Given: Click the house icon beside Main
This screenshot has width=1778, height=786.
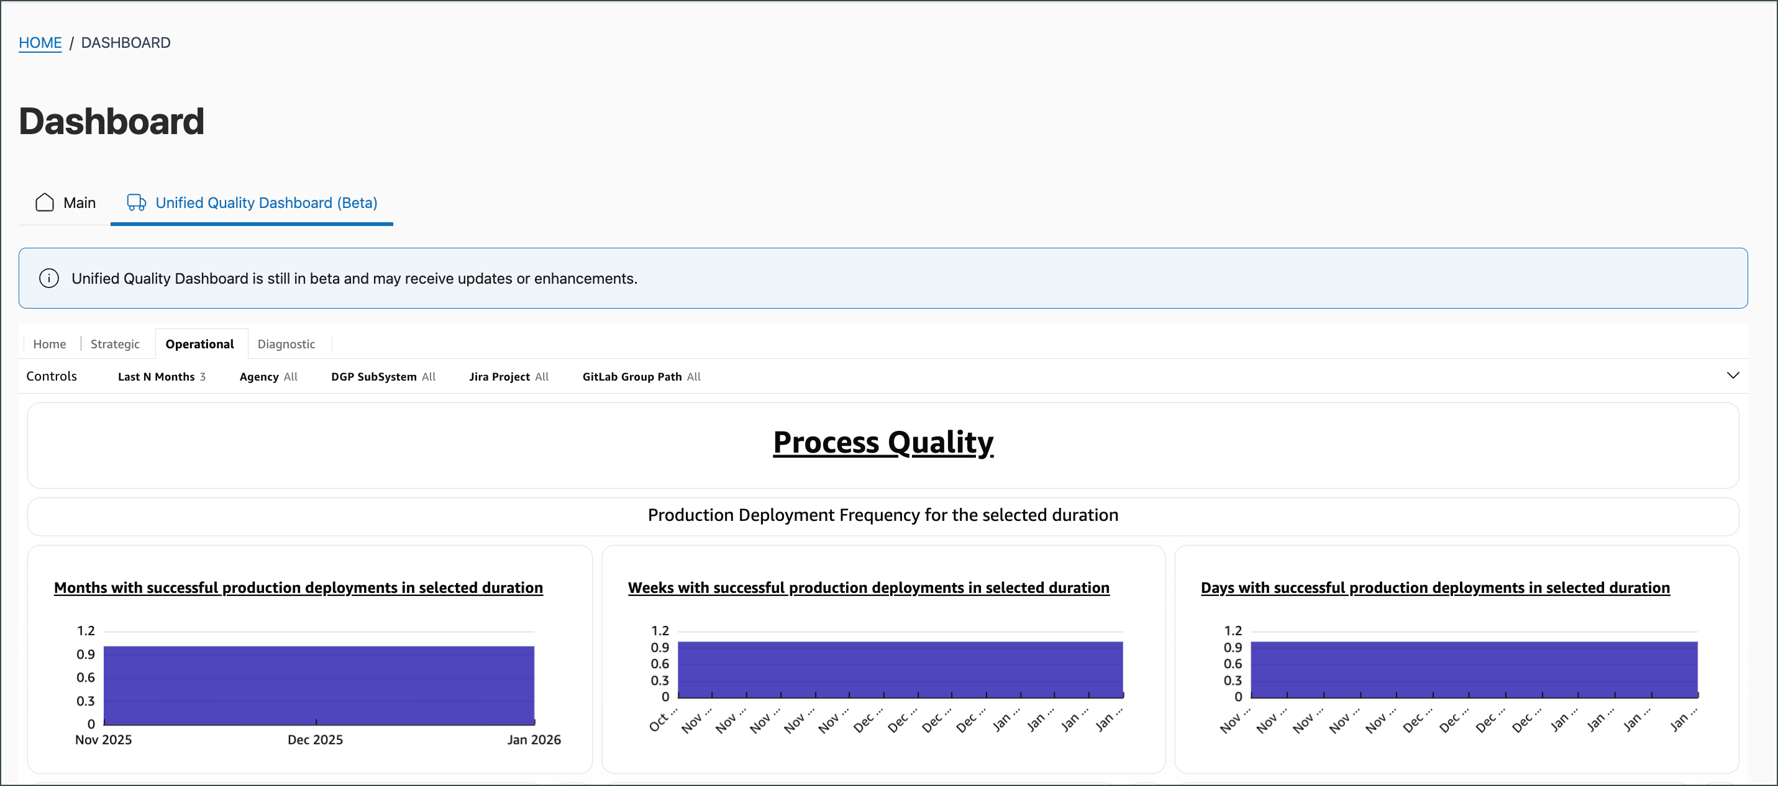Looking at the screenshot, I should click(x=45, y=203).
